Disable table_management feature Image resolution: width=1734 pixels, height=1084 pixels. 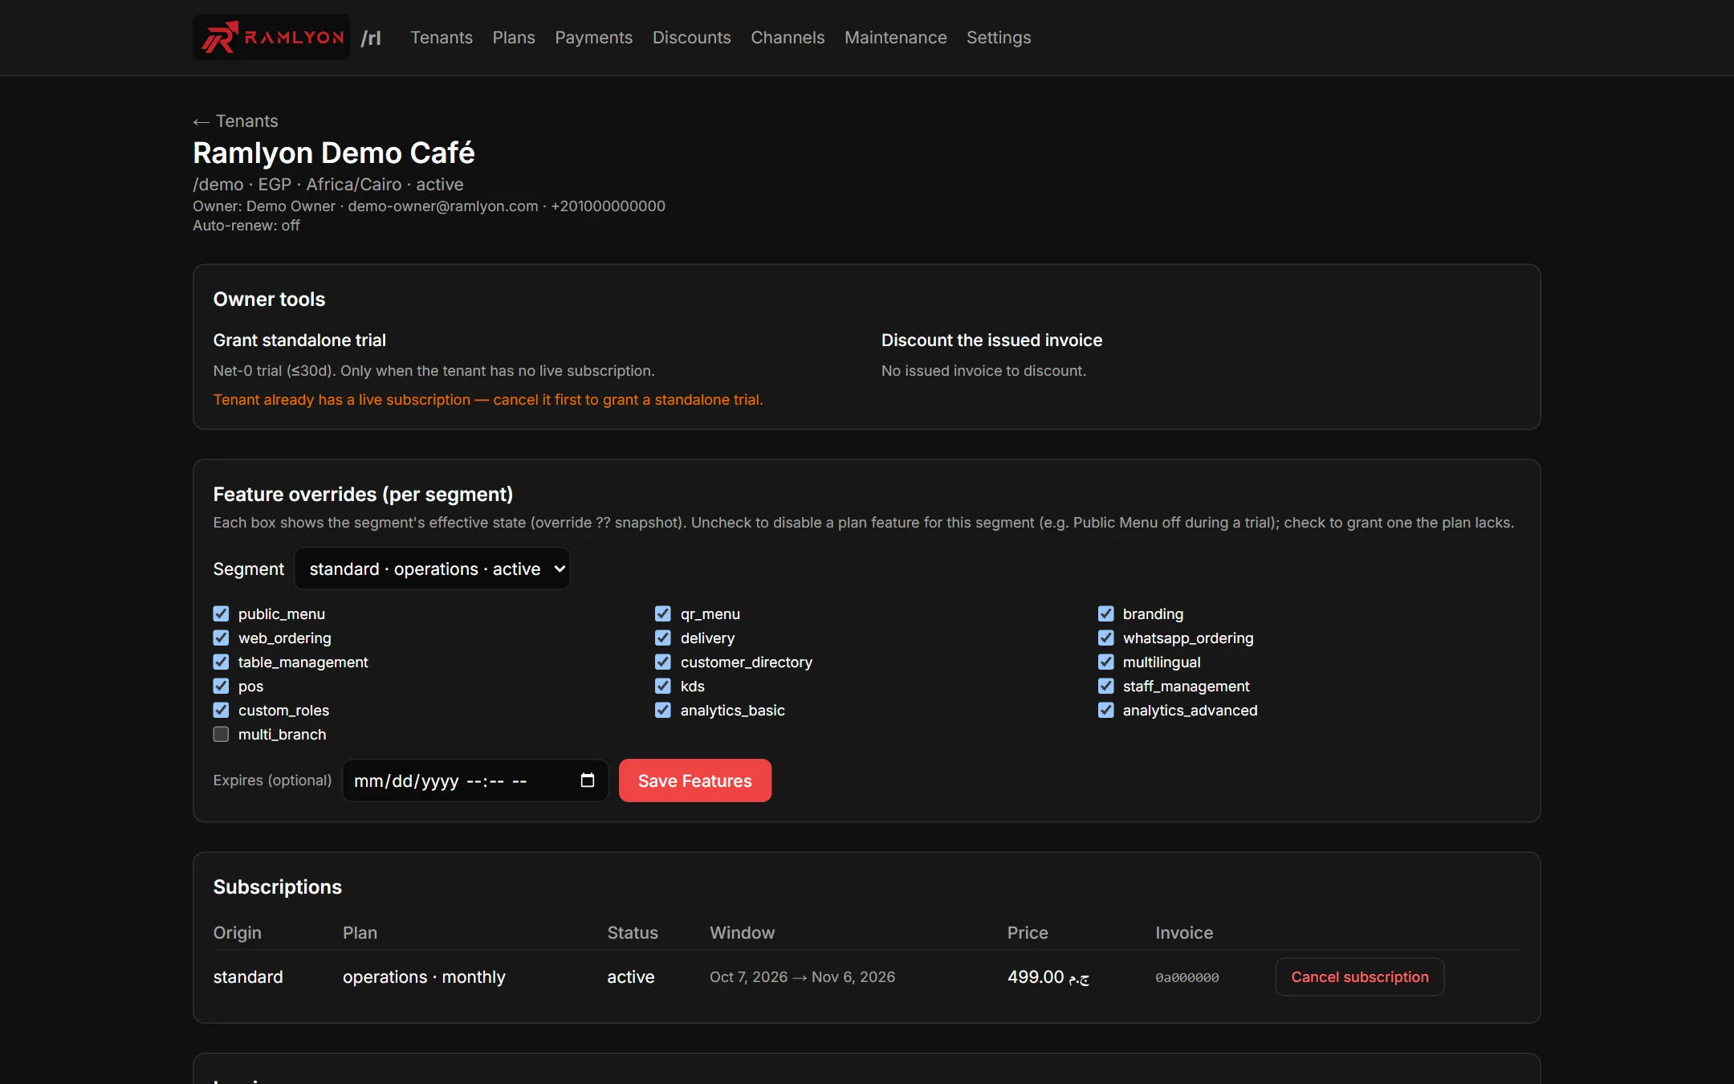[221, 662]
